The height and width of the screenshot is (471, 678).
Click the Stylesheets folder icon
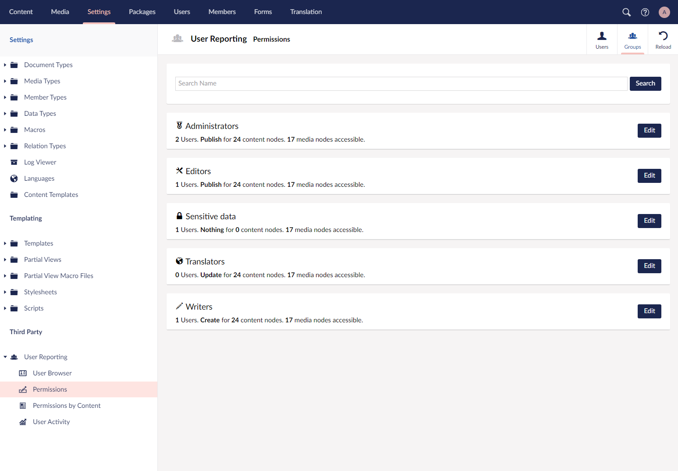coord(14,292)
